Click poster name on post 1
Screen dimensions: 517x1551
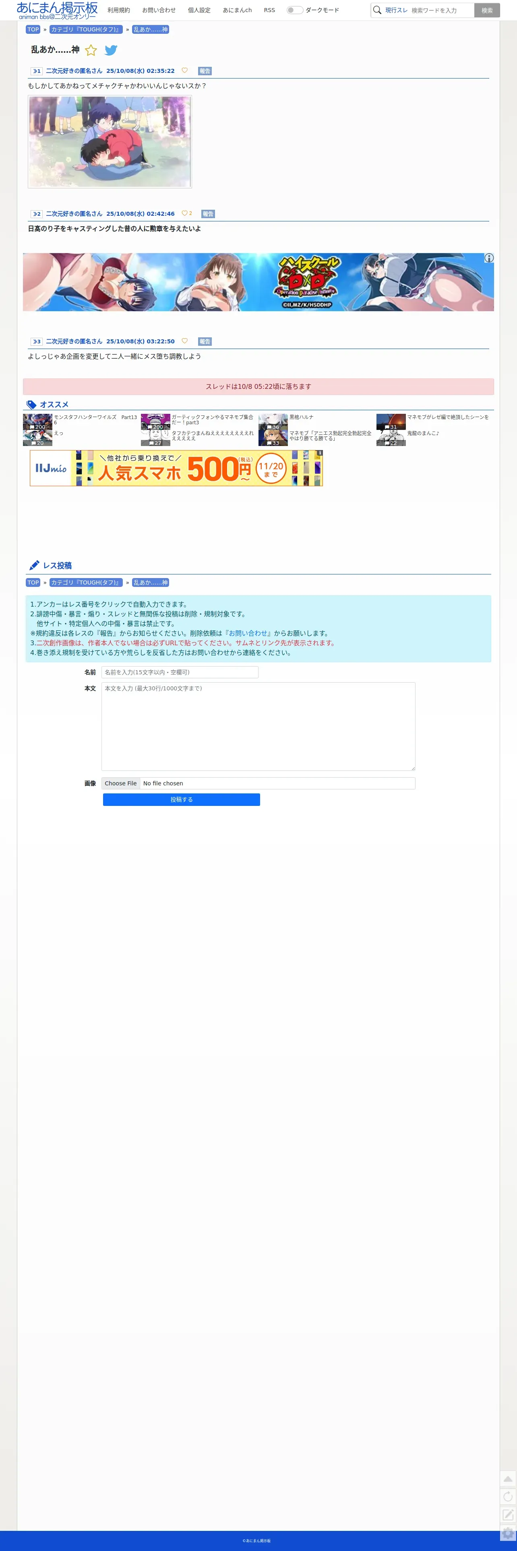(74, 71)
